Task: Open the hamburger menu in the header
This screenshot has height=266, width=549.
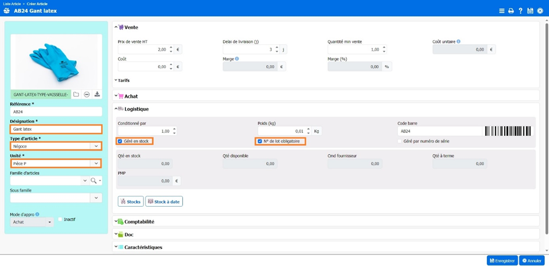Action: pyautogui.click(x=502, y=11)
